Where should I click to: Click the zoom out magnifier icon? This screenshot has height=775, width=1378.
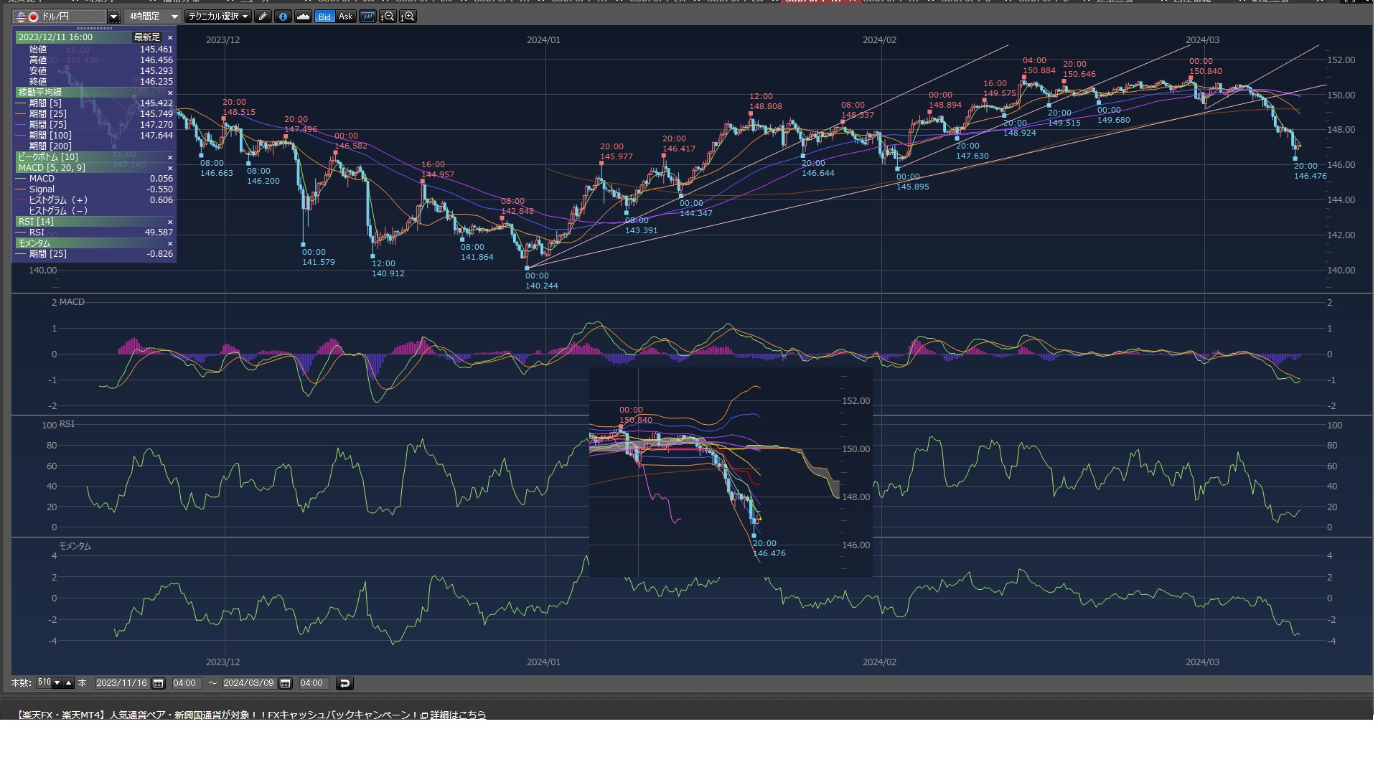pos(388,17)
